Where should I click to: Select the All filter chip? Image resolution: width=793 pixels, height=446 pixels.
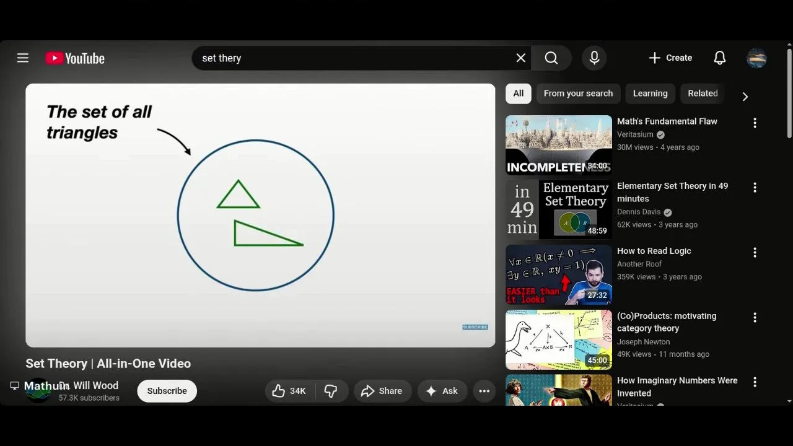519,94
